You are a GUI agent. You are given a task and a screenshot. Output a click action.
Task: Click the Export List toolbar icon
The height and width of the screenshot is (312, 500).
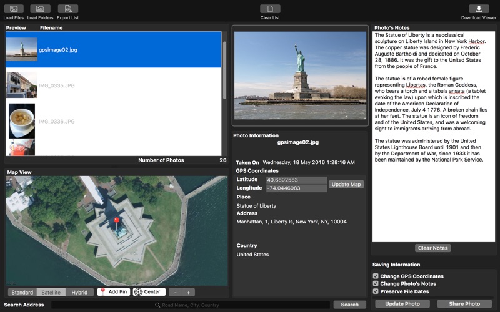click(68, 9)
